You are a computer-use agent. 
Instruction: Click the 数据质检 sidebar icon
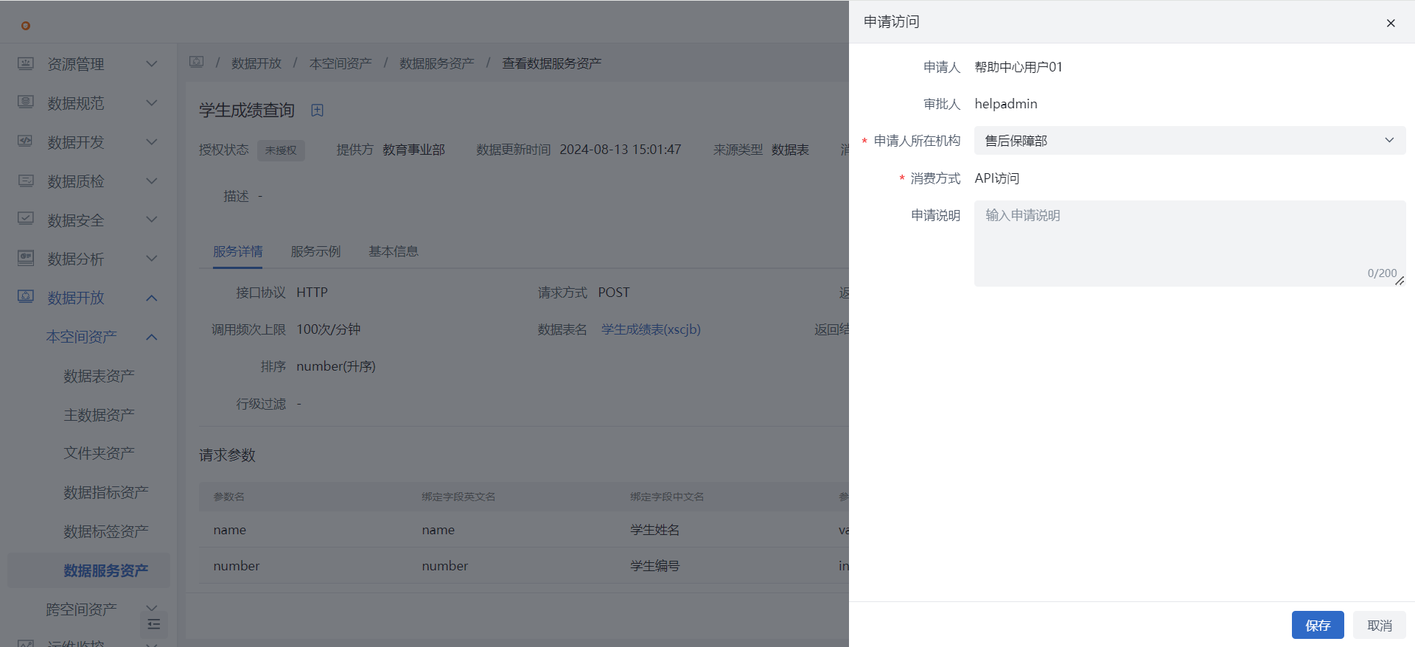[x=26, y=181]
